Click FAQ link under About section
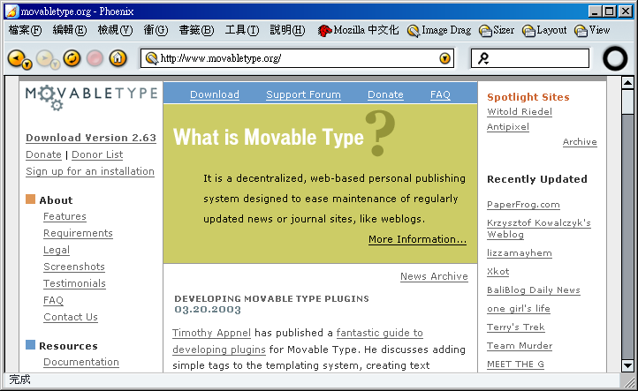This screenshot has width=638, height=391. [x=53, y=300]
